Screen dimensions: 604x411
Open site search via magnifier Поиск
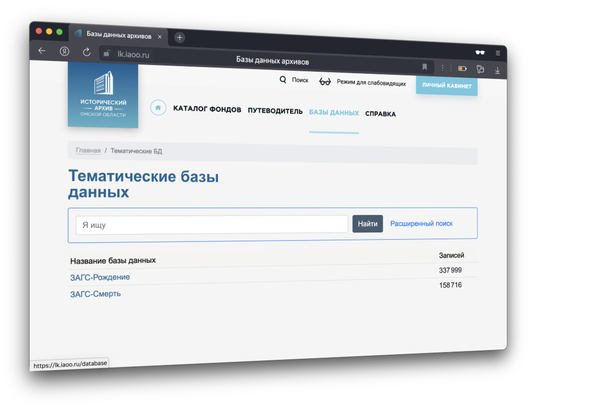294,80
